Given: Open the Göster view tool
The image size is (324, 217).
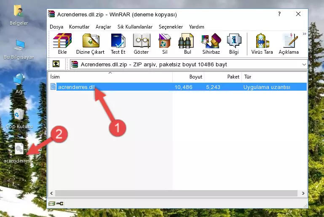Looking at the screenshot, I should (141, 44).
